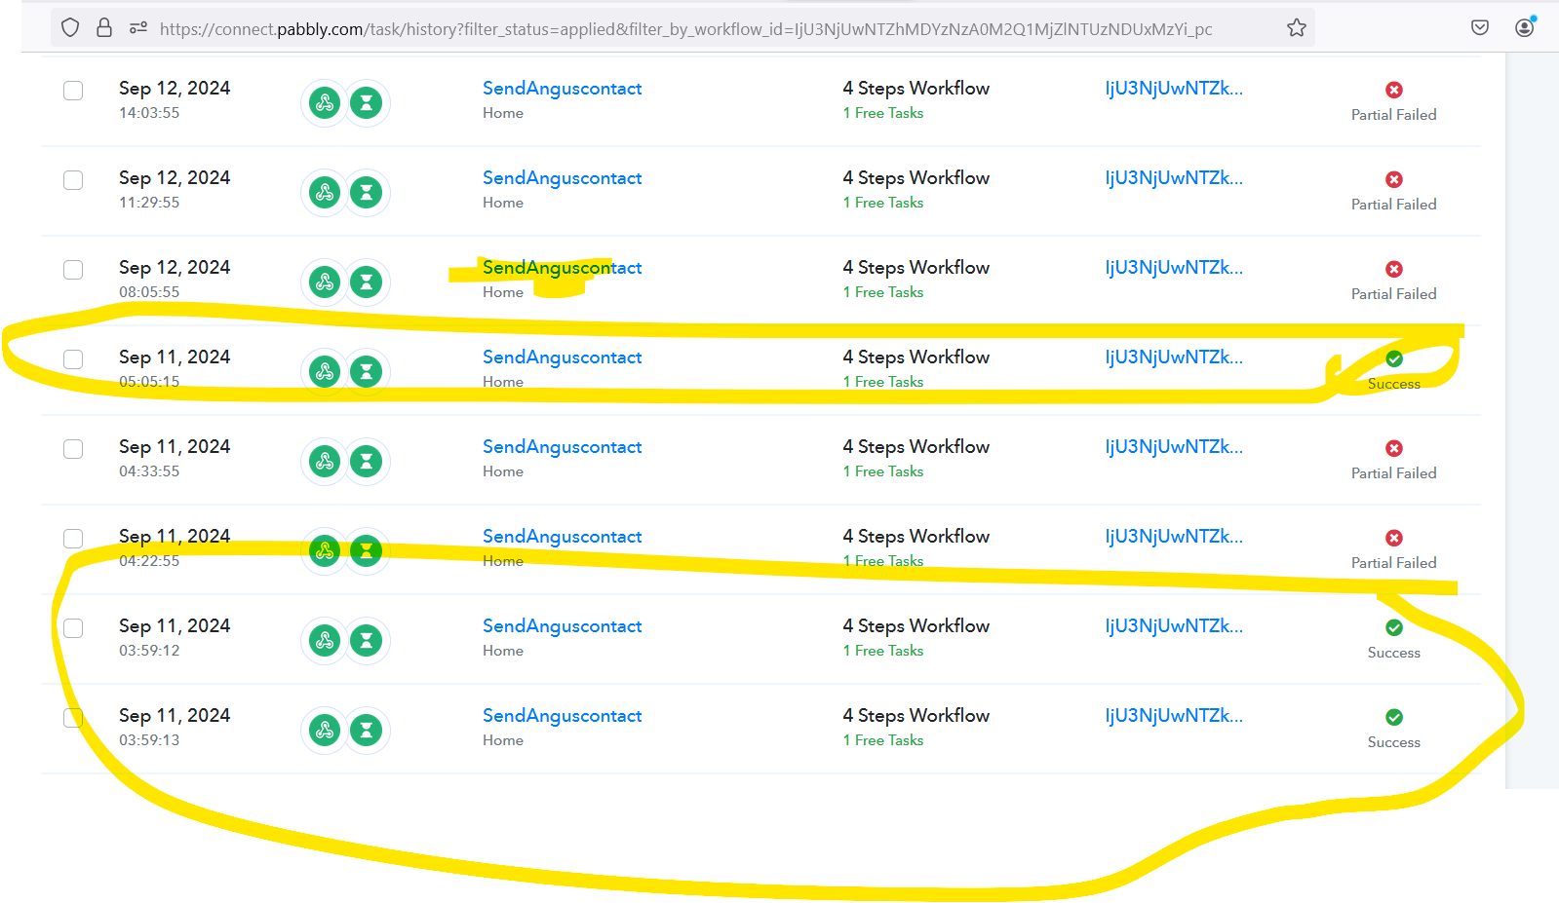Screen dimensions: 1559x903
Task: Open task history ID link for 11:29:55
Action: click(x=1174, y=178)
